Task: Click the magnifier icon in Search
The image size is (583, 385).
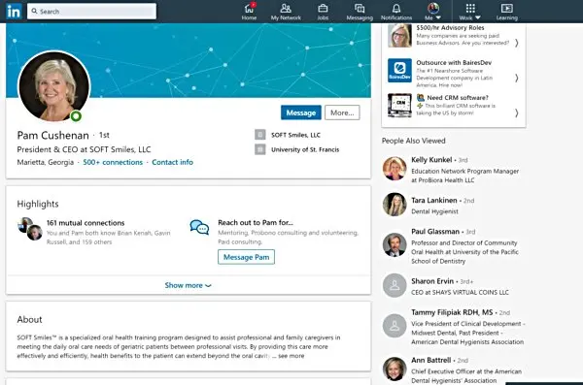Action: (x=34, y=11)
